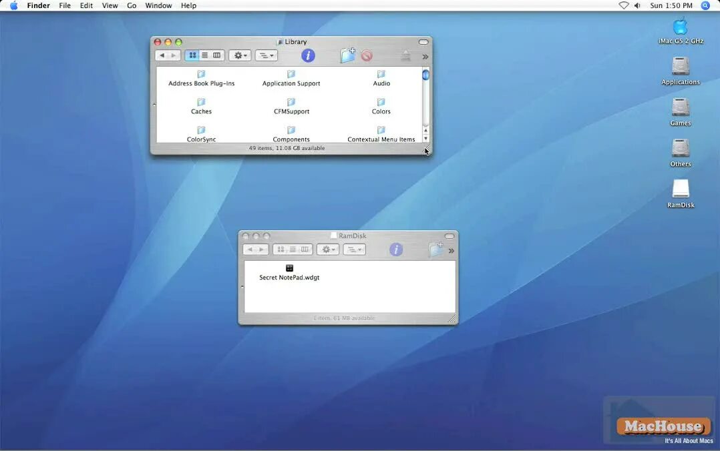Click the menu bar clock
The width and height of the screenshot is (720, 451).
click(671, 5)
